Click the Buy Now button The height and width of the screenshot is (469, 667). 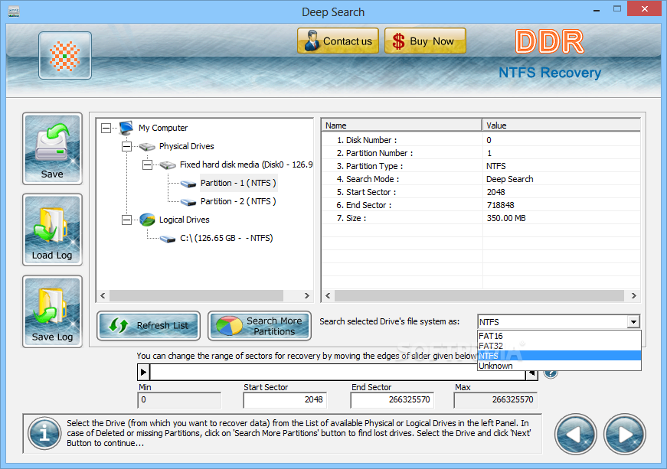[x=425, y=41]
